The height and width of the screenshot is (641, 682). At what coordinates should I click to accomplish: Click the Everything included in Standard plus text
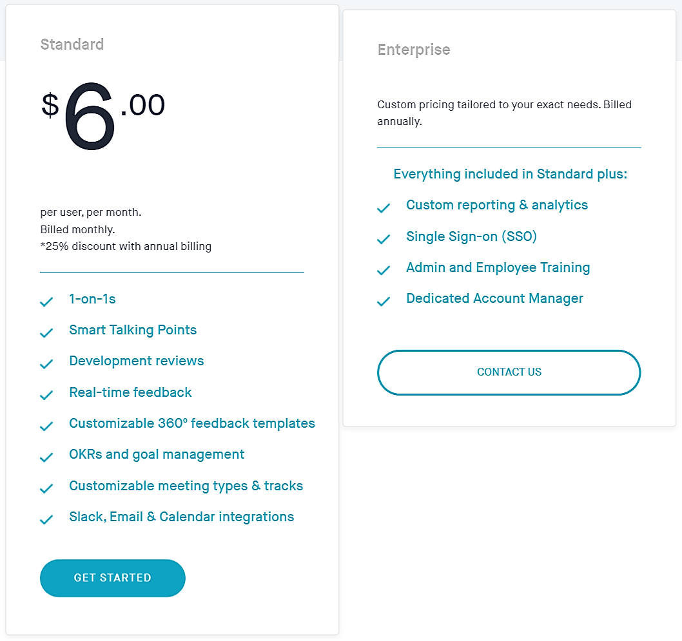click(x=509, y=174)
